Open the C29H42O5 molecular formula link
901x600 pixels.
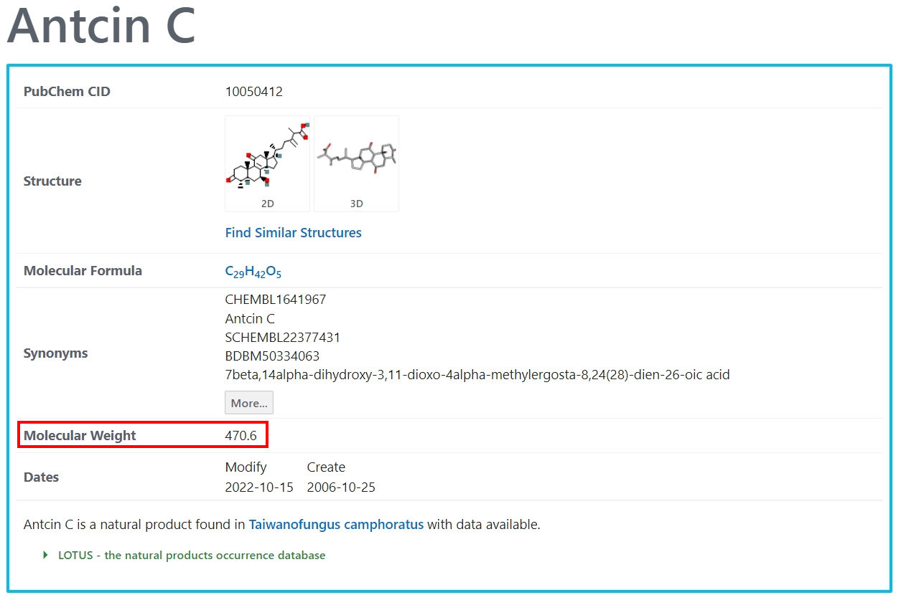[253, 272]
